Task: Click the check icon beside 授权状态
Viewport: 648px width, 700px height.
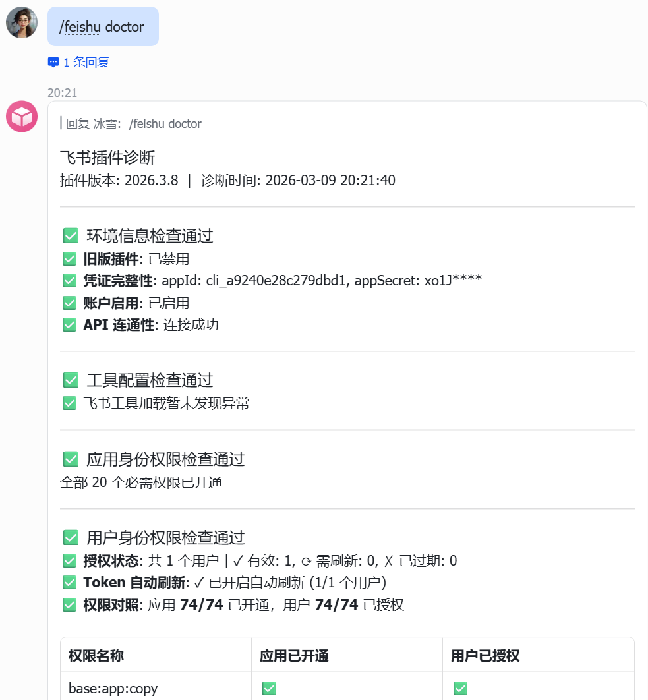Action: 70,561
